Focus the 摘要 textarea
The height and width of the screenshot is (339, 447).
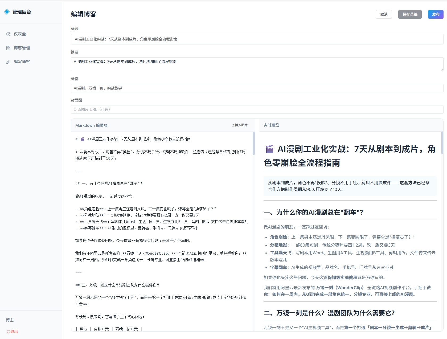coord(257,64)
